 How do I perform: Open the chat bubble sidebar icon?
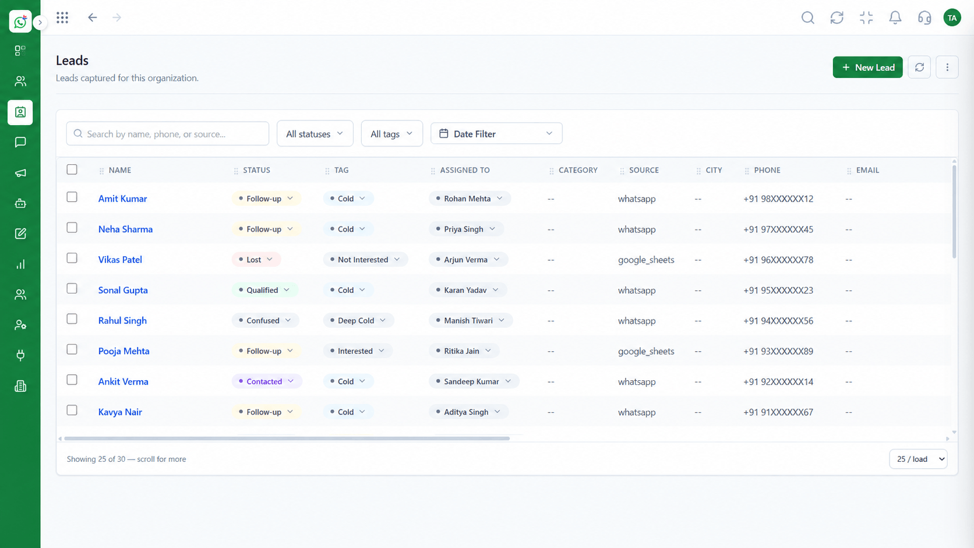tap(20, 142)
